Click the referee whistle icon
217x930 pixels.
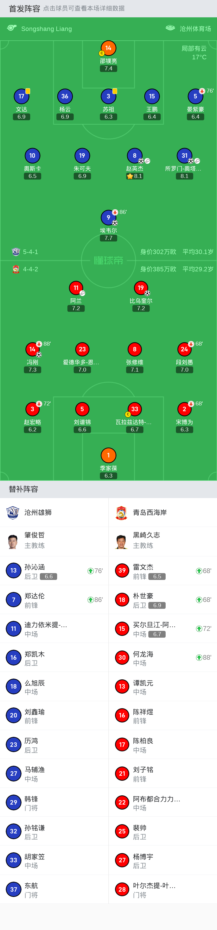pos(12,28)
